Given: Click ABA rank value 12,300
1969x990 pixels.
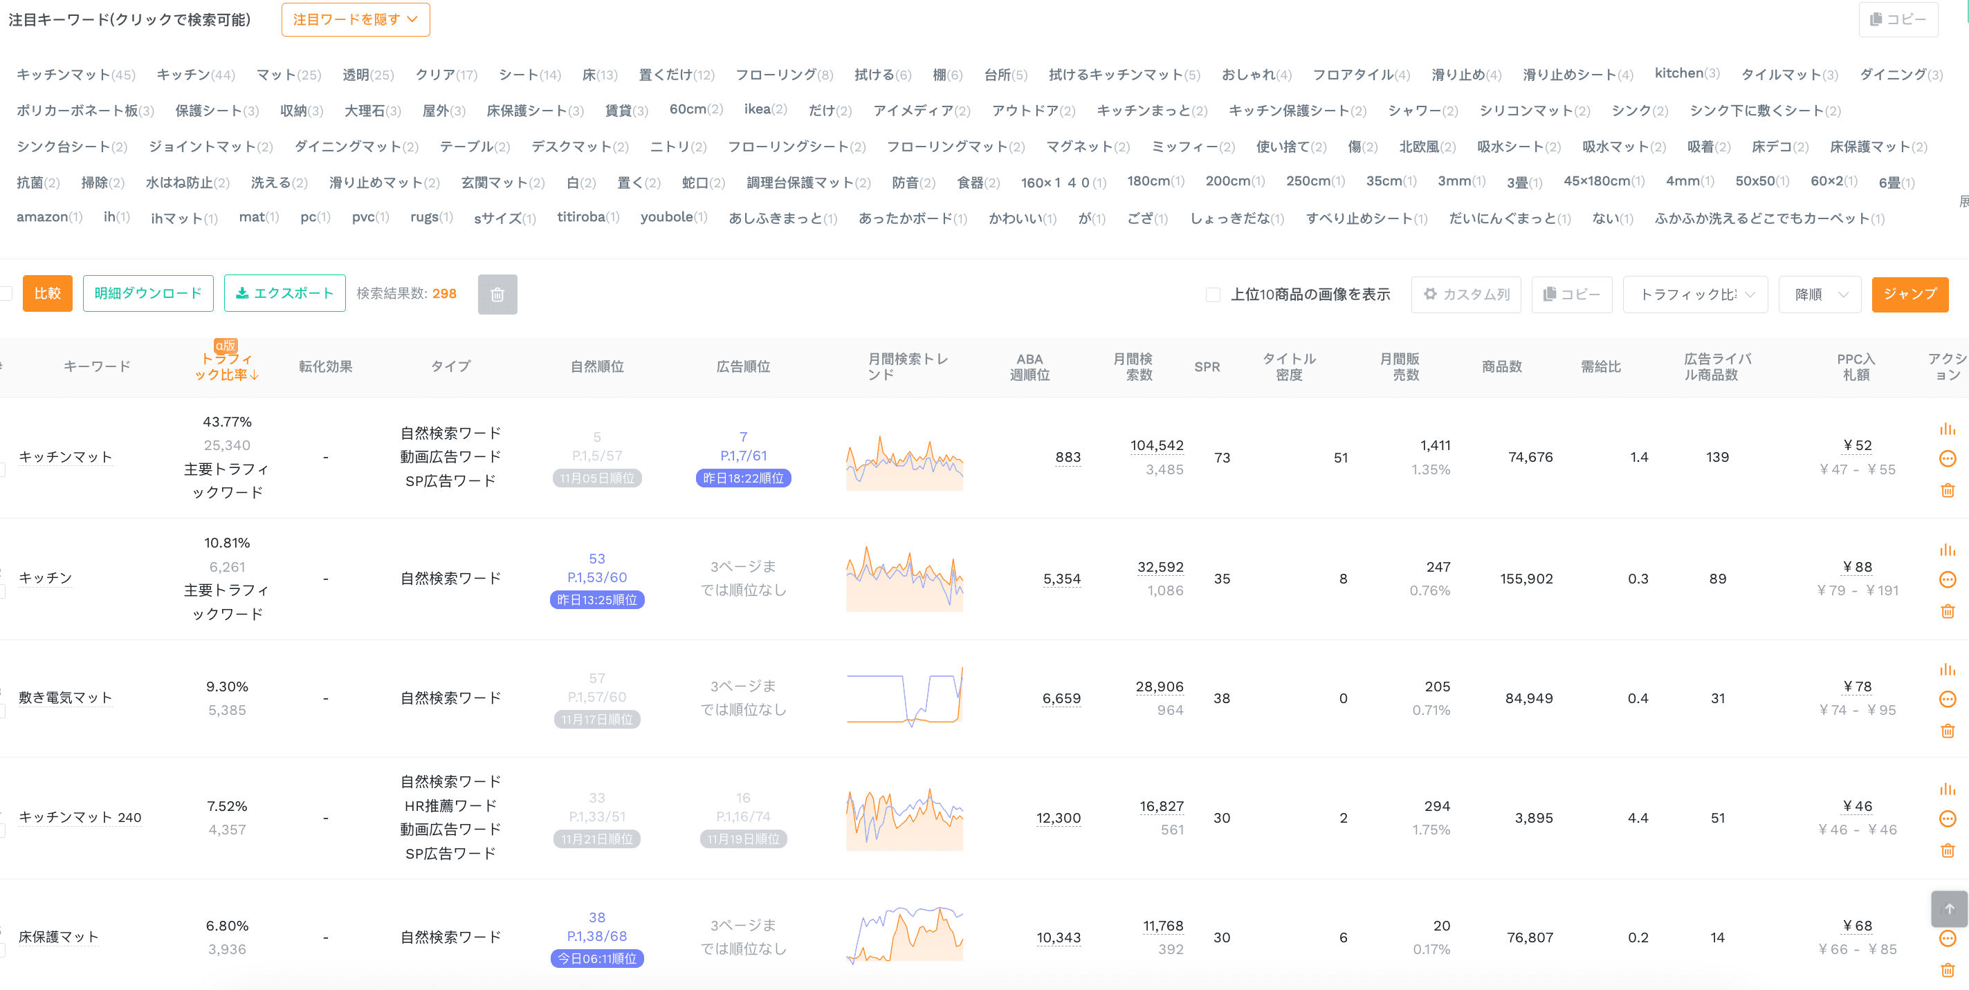Looking at the screenshot, I should pyautogui.click(x=1058, y=819).
